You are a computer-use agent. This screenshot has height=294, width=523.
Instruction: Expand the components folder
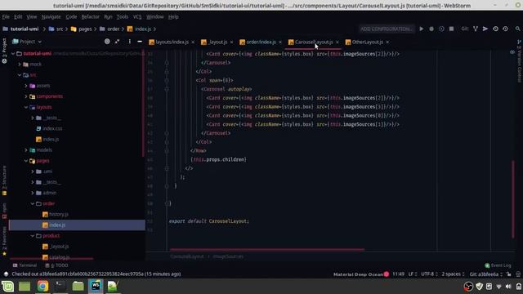(x=26, y=96)
